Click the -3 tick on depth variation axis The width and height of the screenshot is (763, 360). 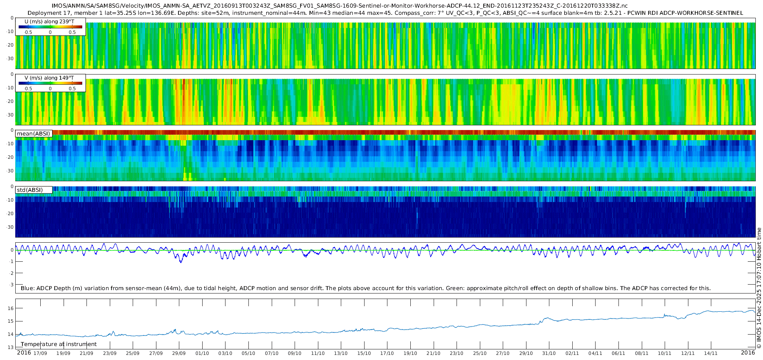tap(11, 285)
